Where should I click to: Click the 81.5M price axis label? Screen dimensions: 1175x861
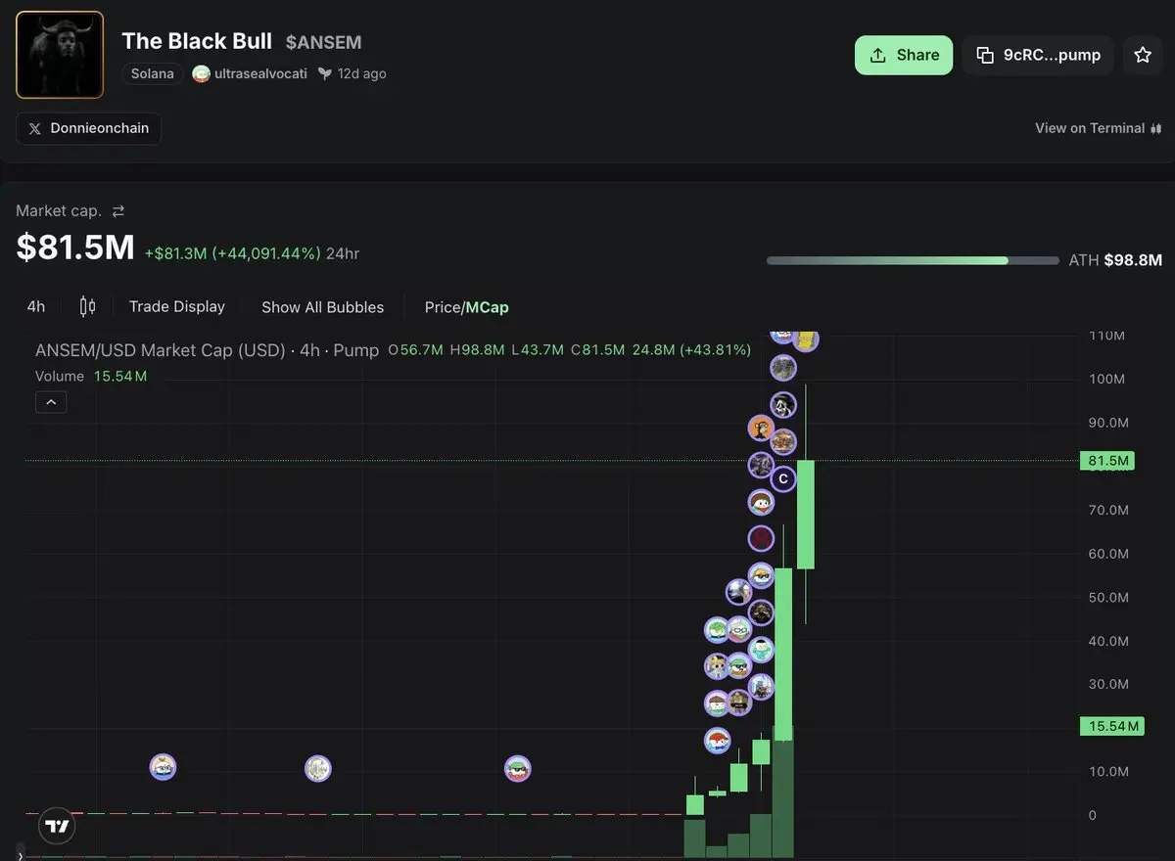1107,460
